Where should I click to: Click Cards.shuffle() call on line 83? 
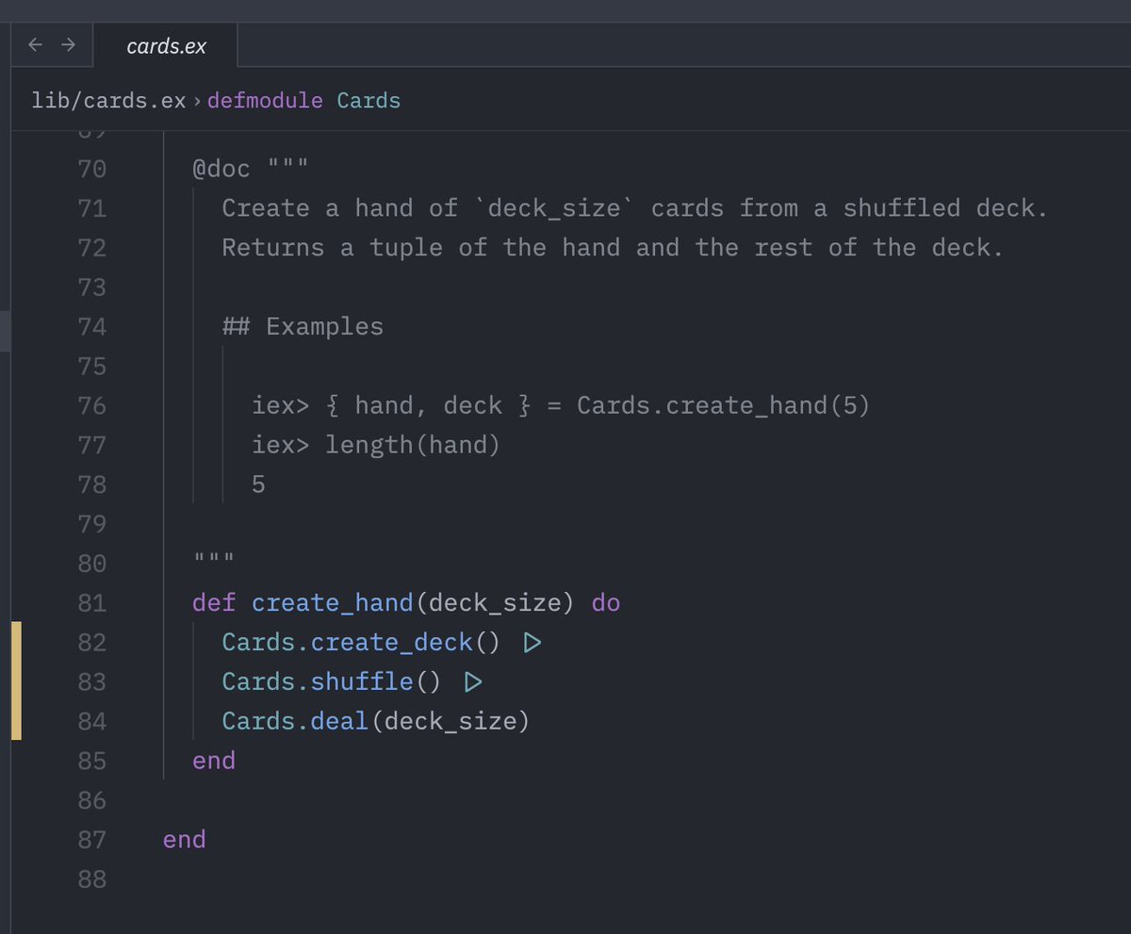(332, 681)
